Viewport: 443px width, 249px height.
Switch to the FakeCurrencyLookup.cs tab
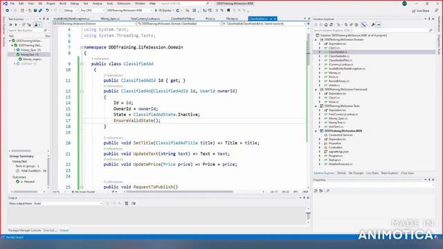(x=145, y=19)
